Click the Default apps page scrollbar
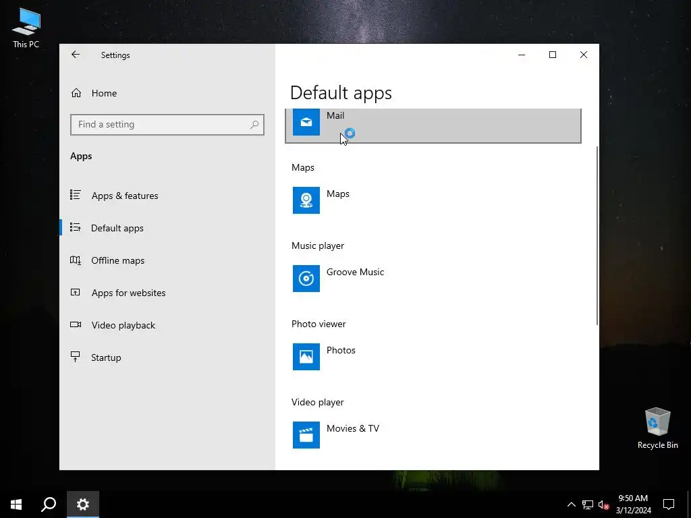Viewport: 691px width, 518px height. point(597,235)
